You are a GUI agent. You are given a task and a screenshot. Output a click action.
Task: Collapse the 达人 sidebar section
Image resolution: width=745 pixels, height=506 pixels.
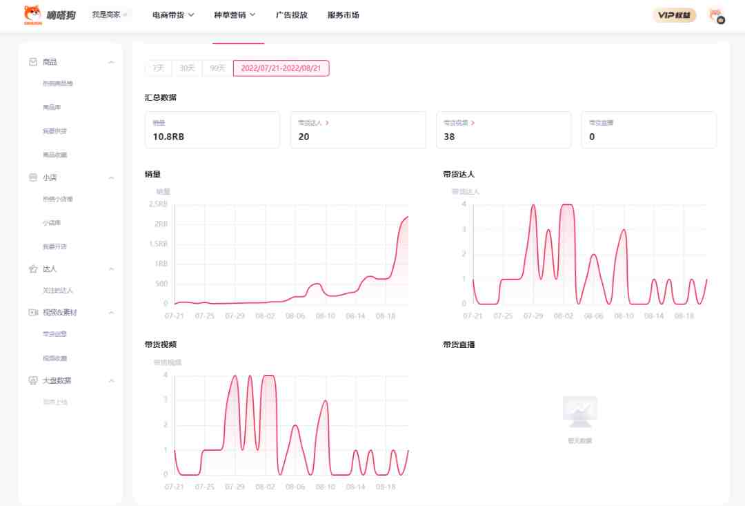coord(111,269)
